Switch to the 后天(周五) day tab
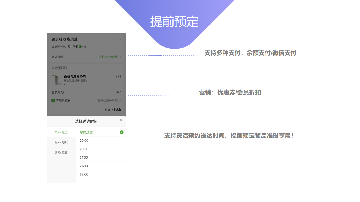Screen dimensions: 360x202 click(x=61, y=152)
